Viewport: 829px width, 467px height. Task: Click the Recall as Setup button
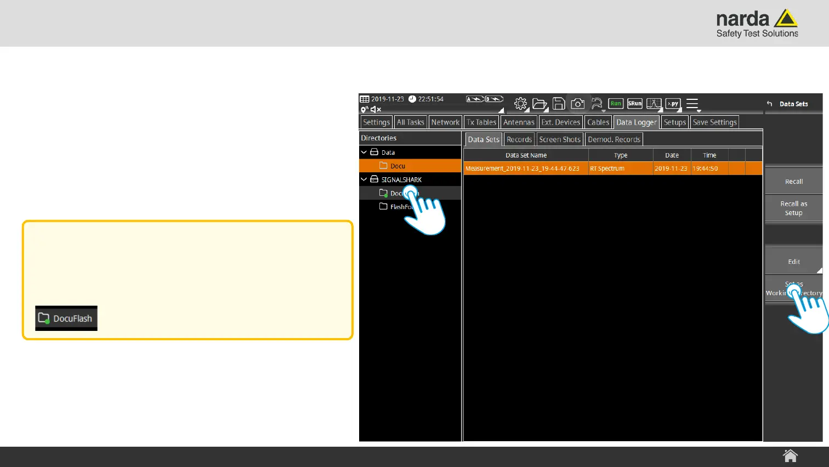793,209
